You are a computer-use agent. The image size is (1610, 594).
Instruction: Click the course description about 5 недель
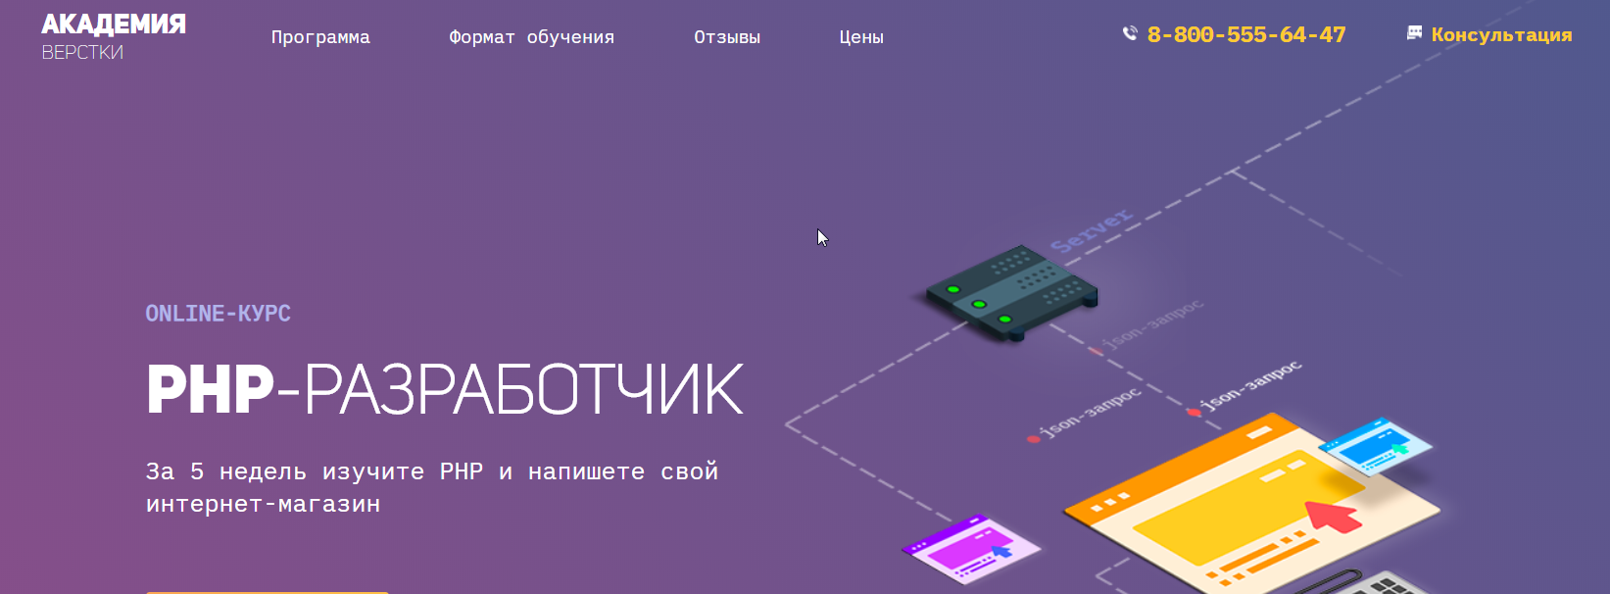point(431,487)
